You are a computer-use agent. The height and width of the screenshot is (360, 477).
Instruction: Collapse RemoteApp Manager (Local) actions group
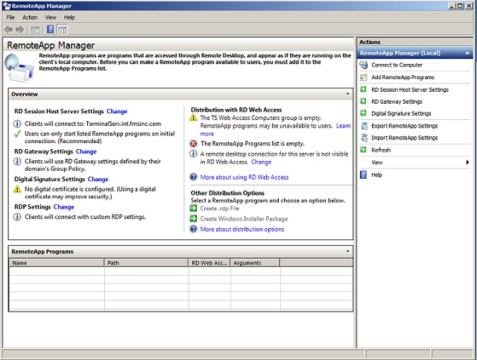pyautogui.click(x=467, y=54)
